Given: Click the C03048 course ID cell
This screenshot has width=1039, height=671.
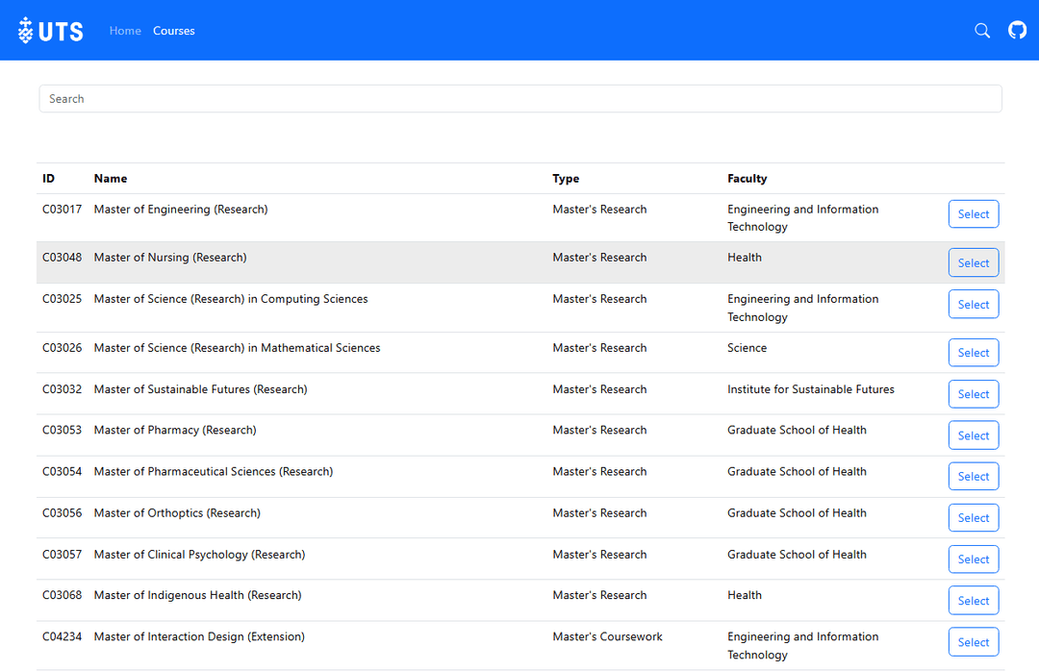Looking at the screenshot, I should [x=63, y=258].
